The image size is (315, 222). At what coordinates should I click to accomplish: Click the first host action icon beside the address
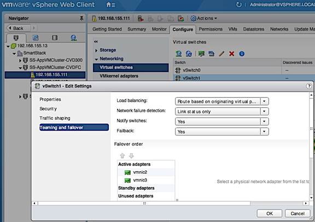pyautogui.click(x=141, y=19)
